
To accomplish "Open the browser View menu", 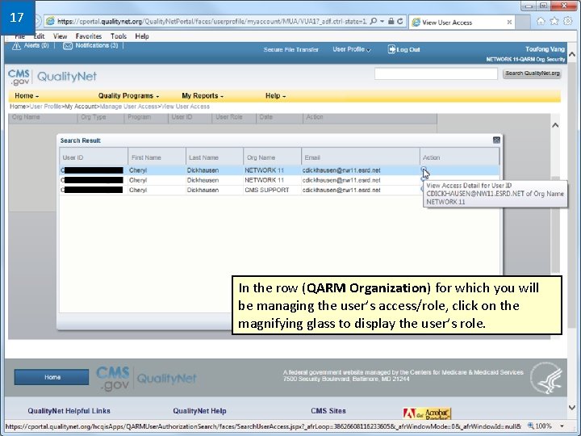I will (x=60, y=36).
